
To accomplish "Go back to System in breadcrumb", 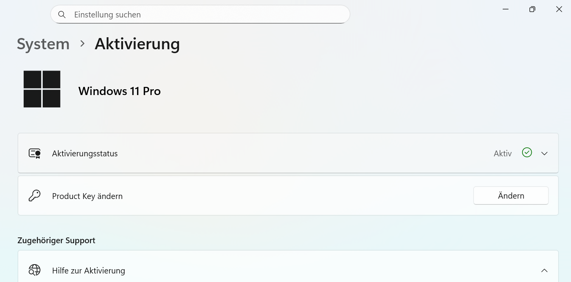I will (x=43, y=44).
